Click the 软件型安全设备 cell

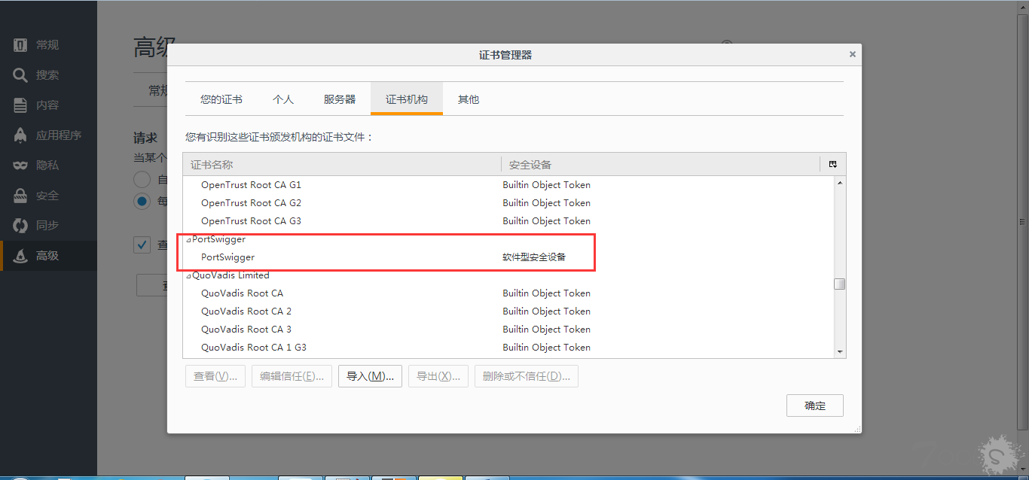(x=534, y=257)
